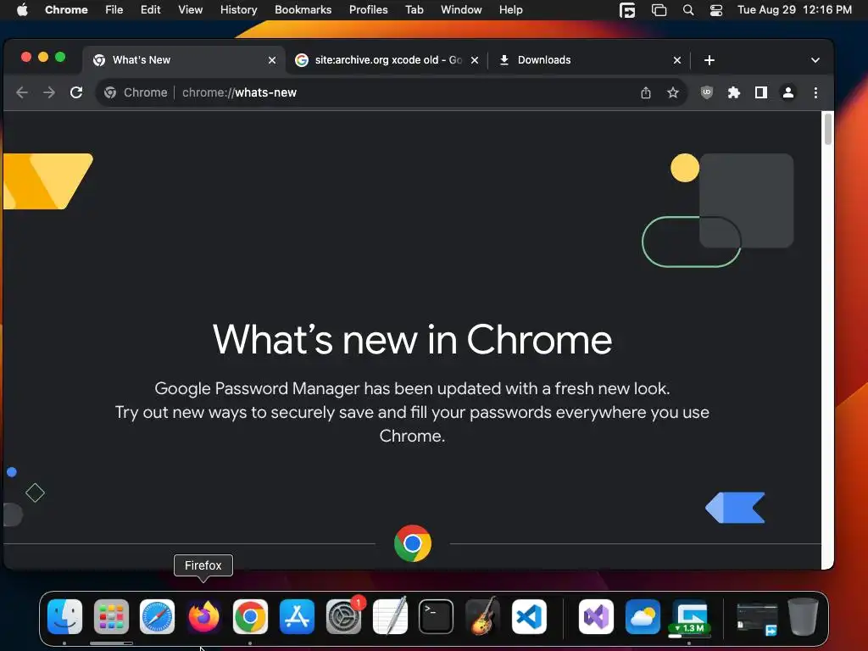
Task: Click the date and time clock
Action: 794,9
